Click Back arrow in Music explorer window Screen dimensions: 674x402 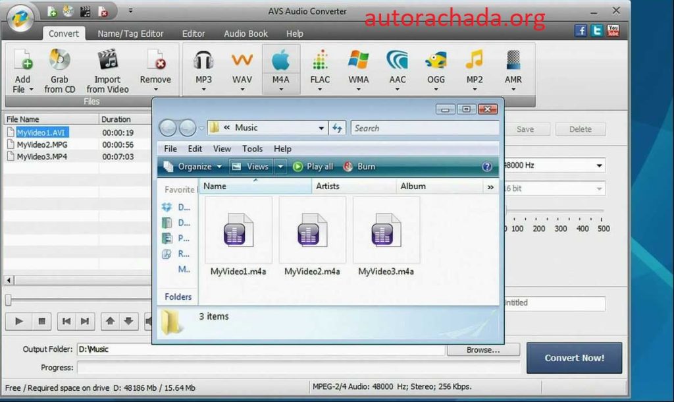point(168,128)
